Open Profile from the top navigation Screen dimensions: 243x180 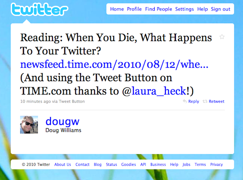(134, 9)
